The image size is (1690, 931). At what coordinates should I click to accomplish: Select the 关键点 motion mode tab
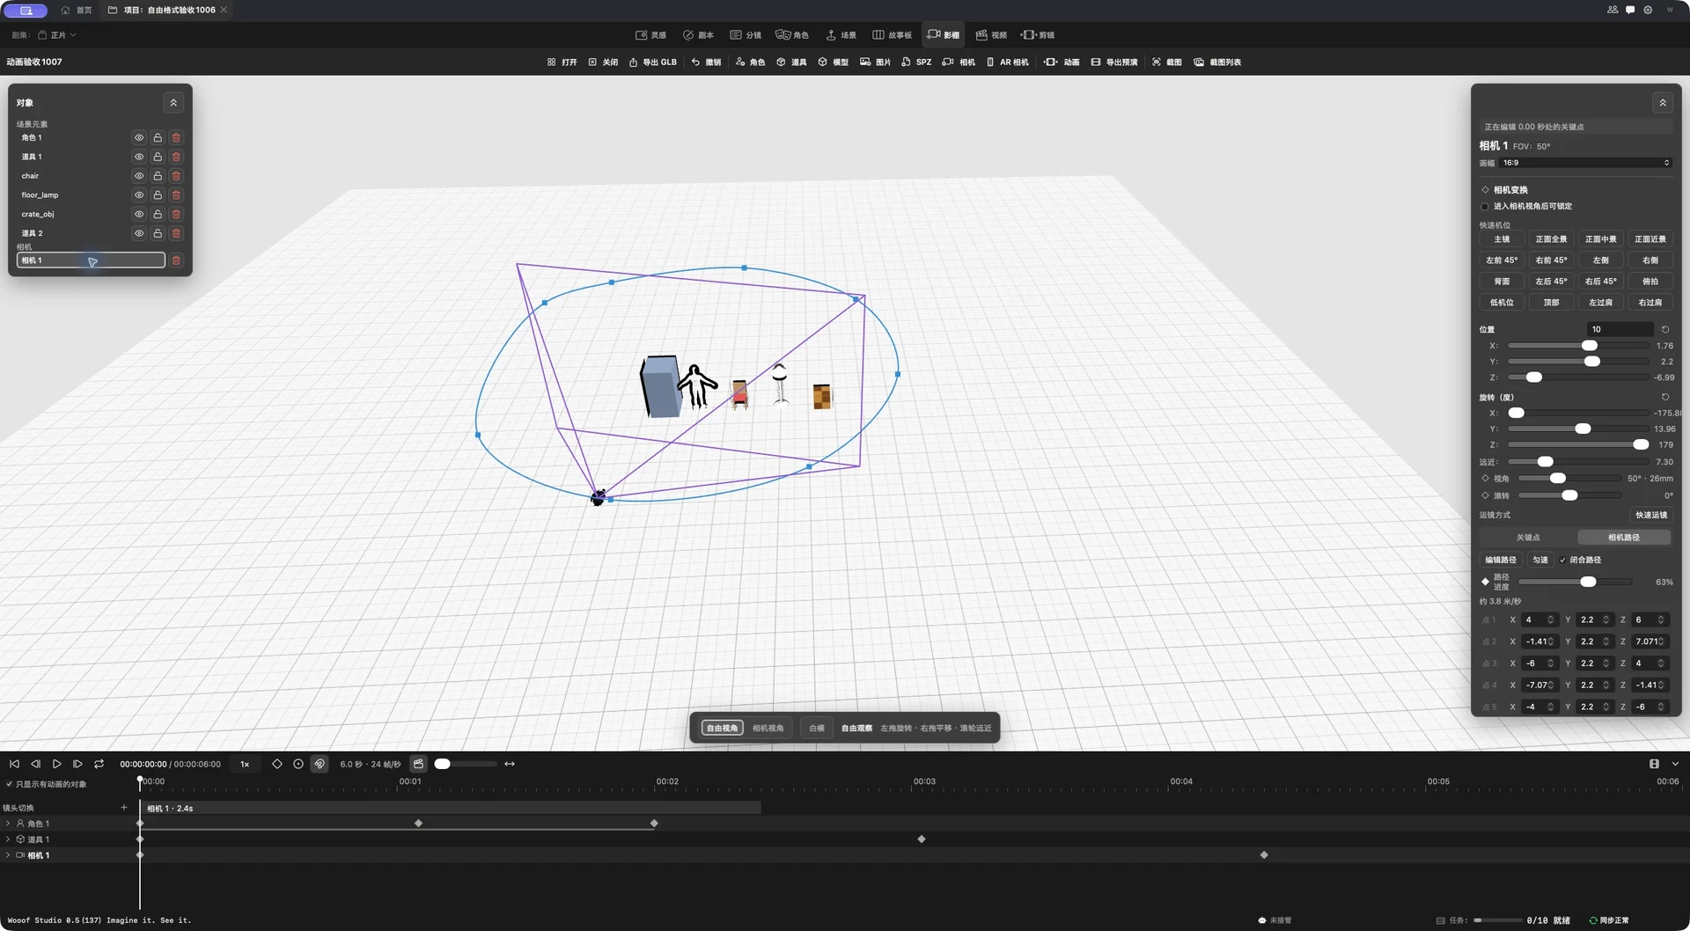click(1528, 538)
